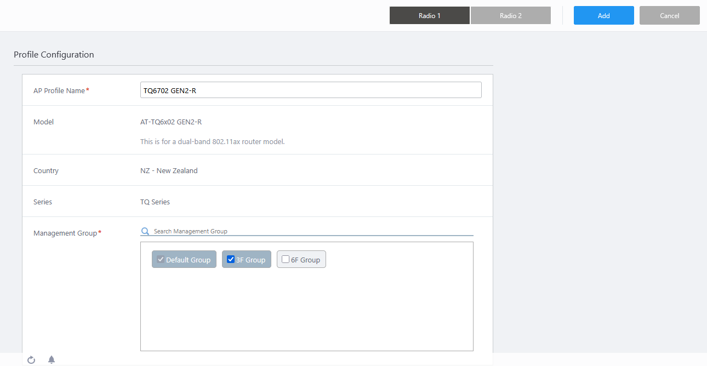Open the notifications bell icon
707x366 pixels.
coord(52,359)
